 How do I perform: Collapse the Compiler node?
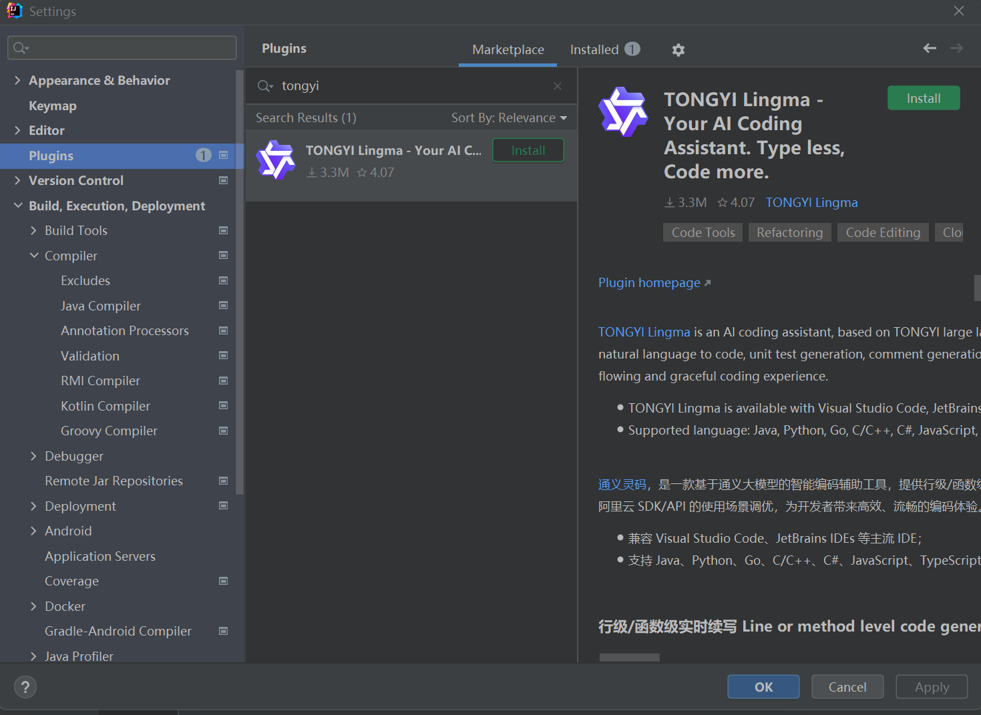tap(33, 256)
